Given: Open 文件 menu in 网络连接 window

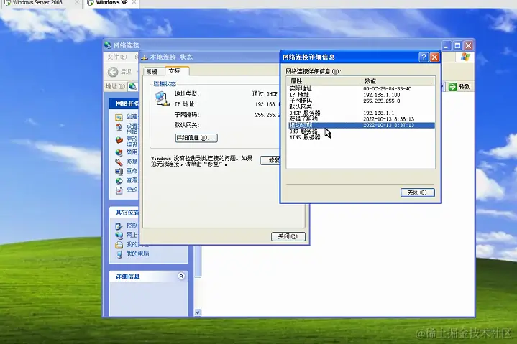Looking at the screenshot, I should pos(117,57).
